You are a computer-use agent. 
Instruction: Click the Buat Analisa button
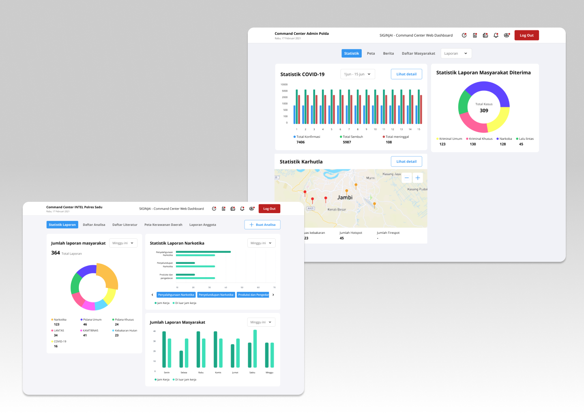[x=262, y=225]
